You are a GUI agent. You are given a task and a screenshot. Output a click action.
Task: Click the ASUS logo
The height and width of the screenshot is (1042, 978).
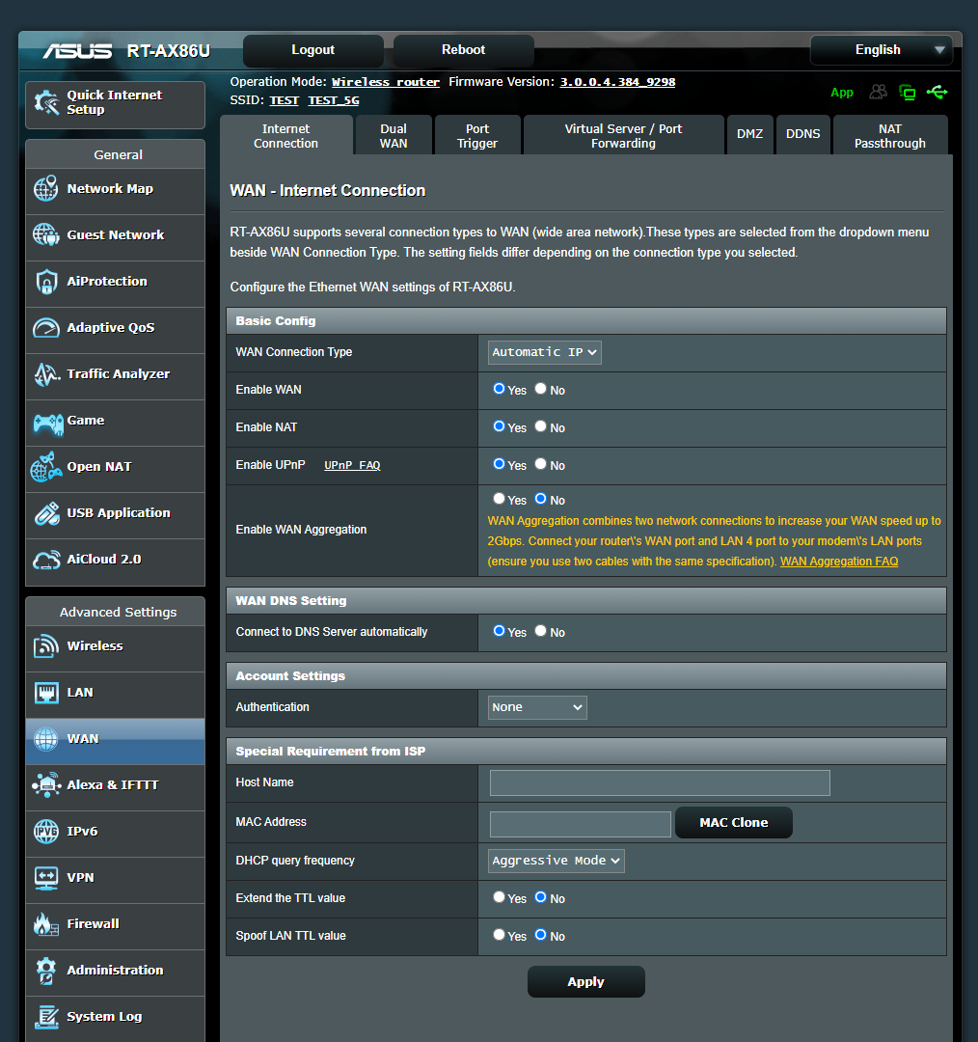click(78, 51)
